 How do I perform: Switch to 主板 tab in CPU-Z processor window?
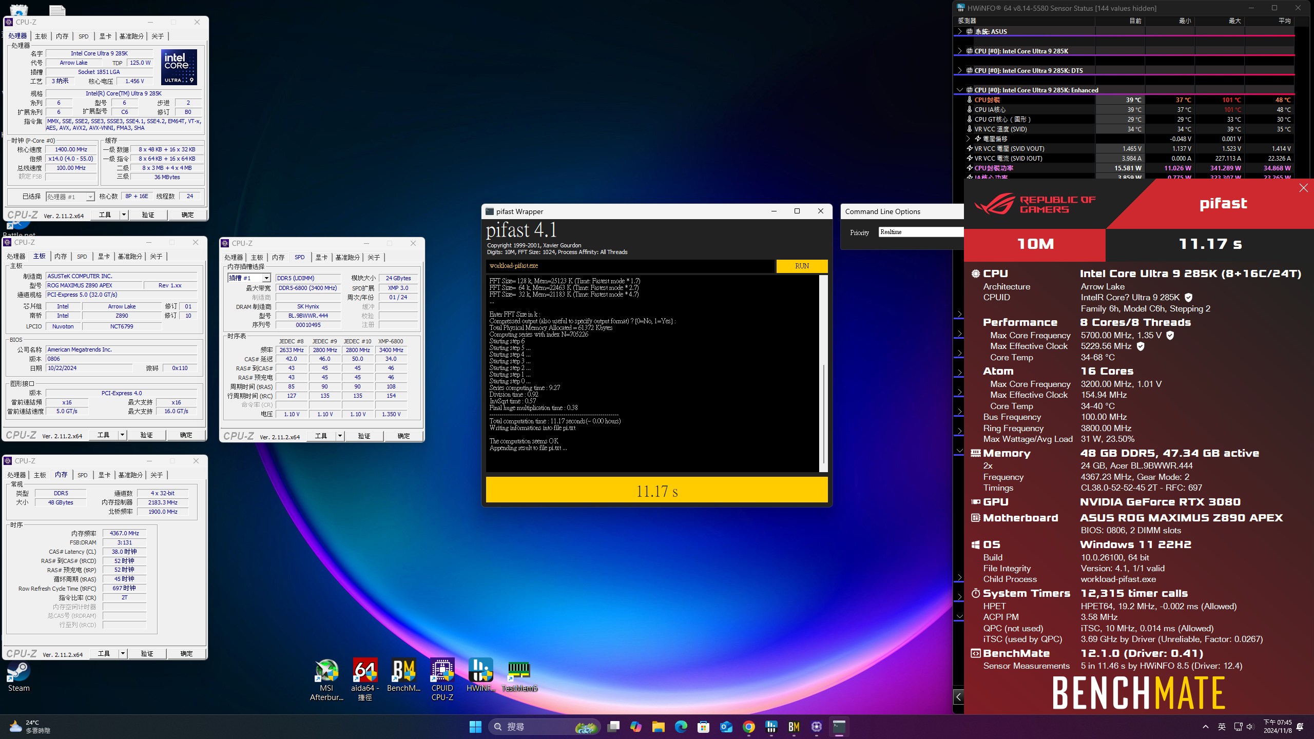tap(41, 36)
